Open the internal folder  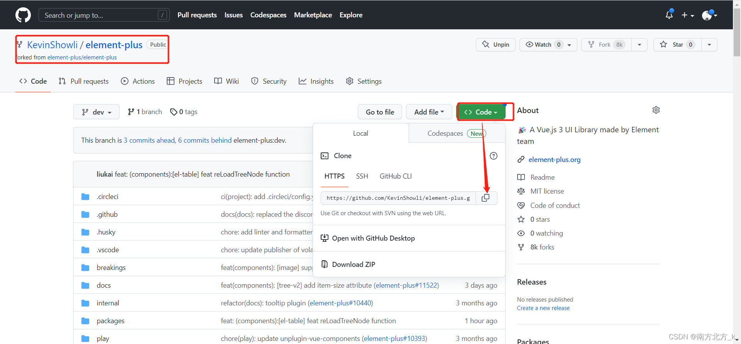pos(108,303)
